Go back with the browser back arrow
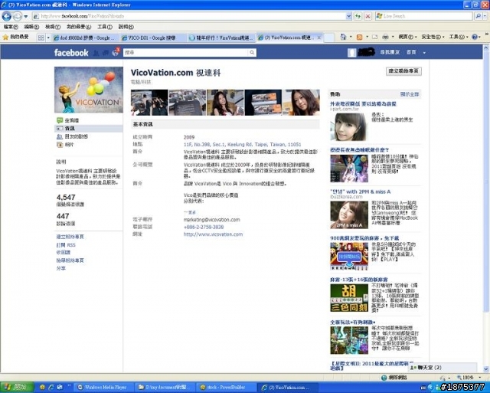The height and width of the screenshot is (393, 490). tap(7, 16)
